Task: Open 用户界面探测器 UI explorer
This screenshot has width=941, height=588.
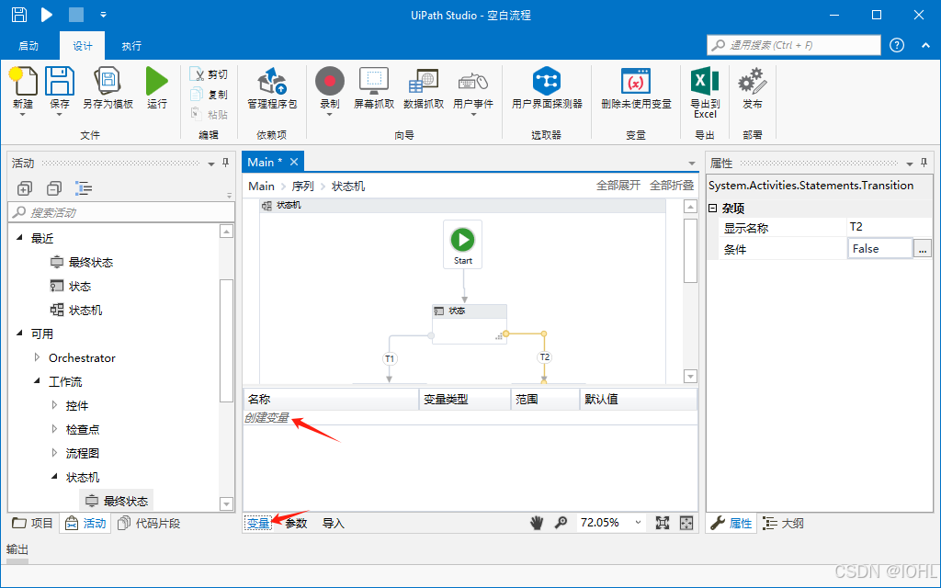Action: point(547,89)
